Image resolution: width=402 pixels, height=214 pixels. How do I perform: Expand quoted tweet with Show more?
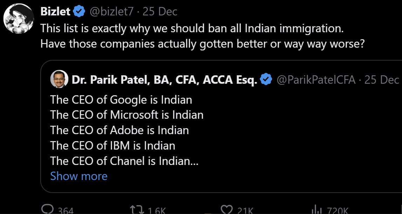(79, 176)
